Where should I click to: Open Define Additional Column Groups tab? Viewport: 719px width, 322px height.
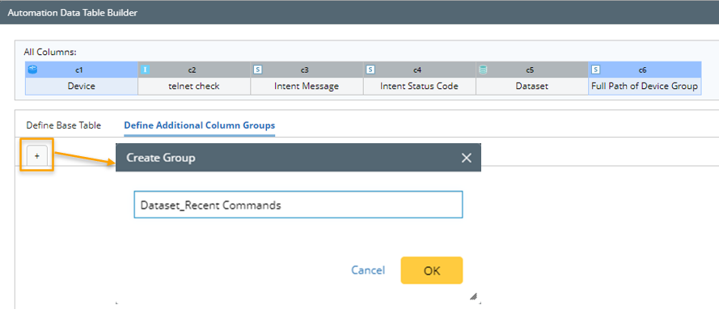(x=200, y=125)
